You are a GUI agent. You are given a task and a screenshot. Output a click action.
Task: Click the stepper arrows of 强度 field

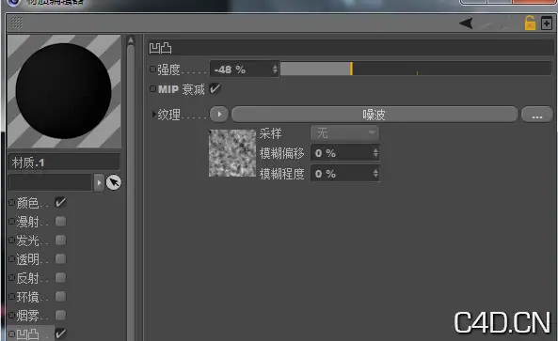[x=275, y=69]
